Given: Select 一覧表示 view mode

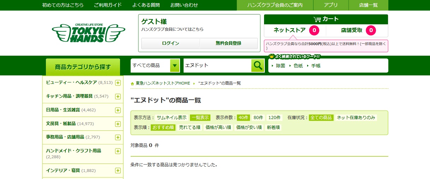Looking at the screenshot, I should 200,118.
